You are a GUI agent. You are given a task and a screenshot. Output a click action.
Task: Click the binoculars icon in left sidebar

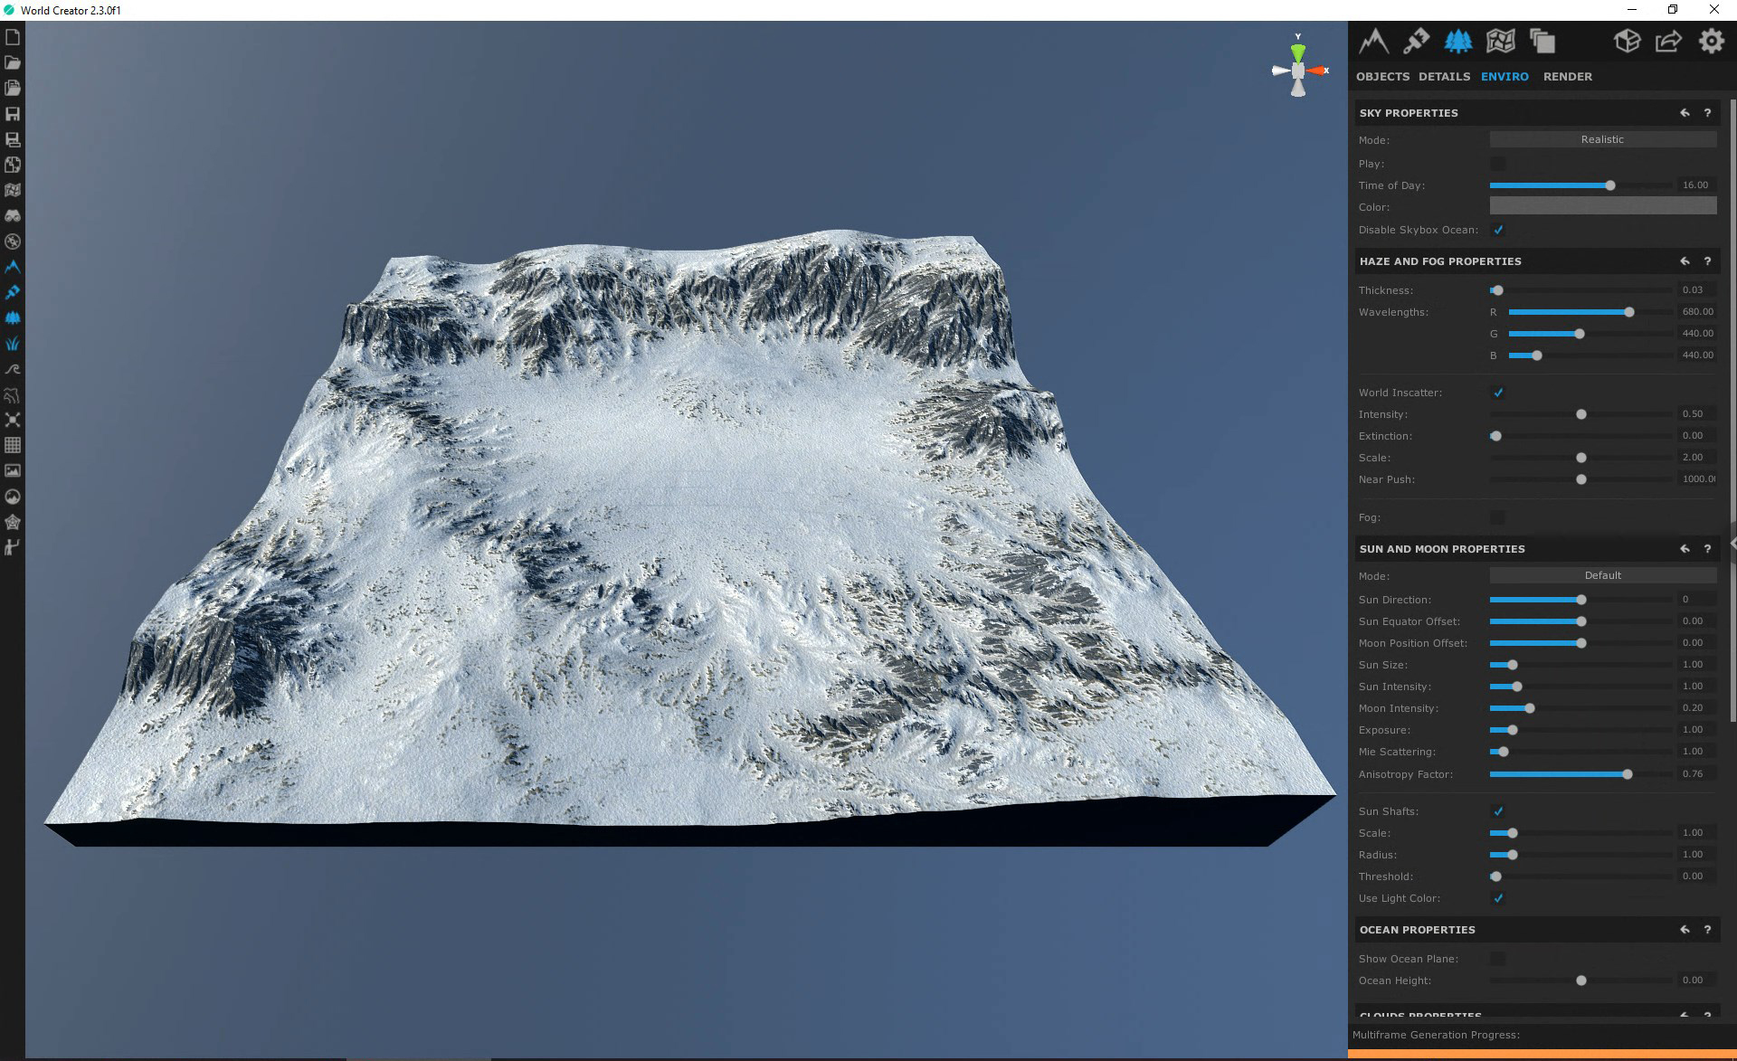[x=13, y=216]
